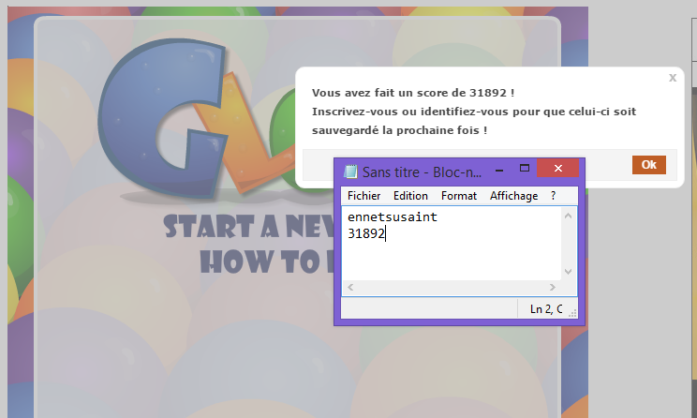Open the Format menu
The height and width of the screenshot is (418, 697).
coord(459,196)
